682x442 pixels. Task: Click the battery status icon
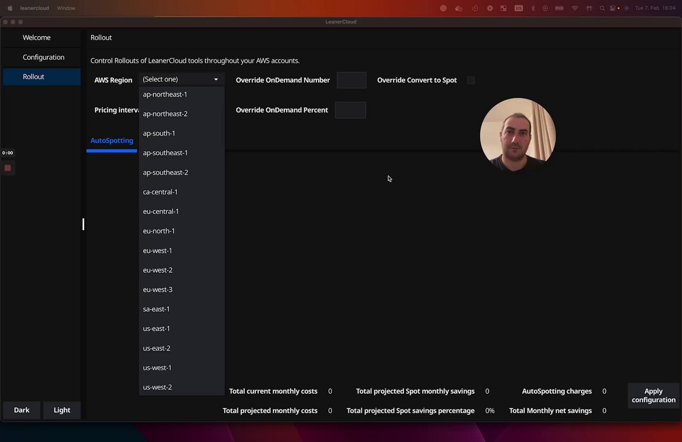tap(559, 8)
